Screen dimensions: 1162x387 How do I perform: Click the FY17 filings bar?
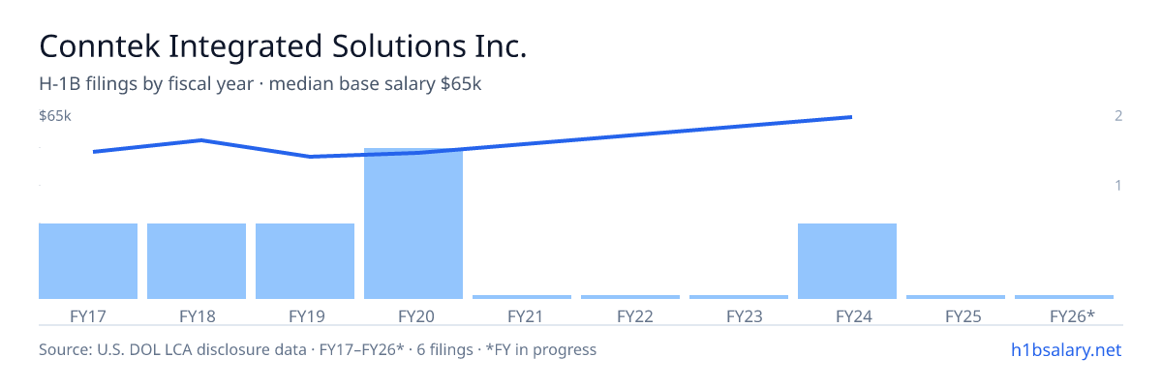coord(88,261)
